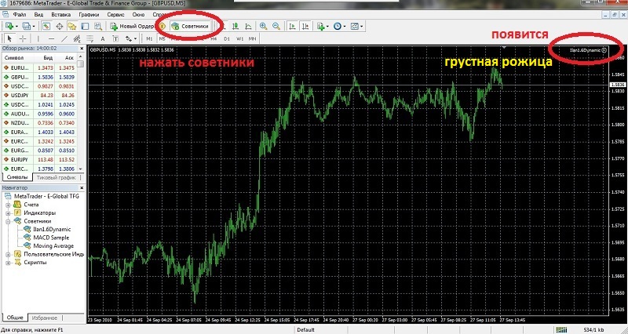Open the Сервис menu

pos(115,14)
